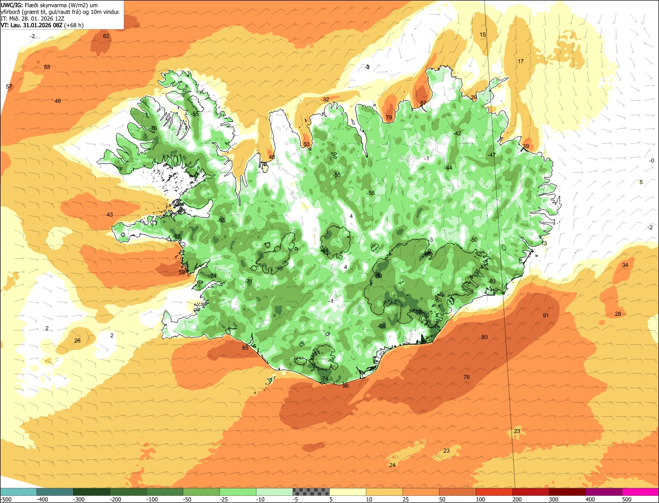Click the map value '29' in the northeast
Screen dimensions: 659x503
[474, 97]
